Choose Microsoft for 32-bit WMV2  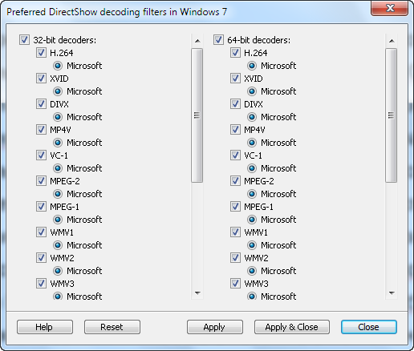tap(58, 271)
